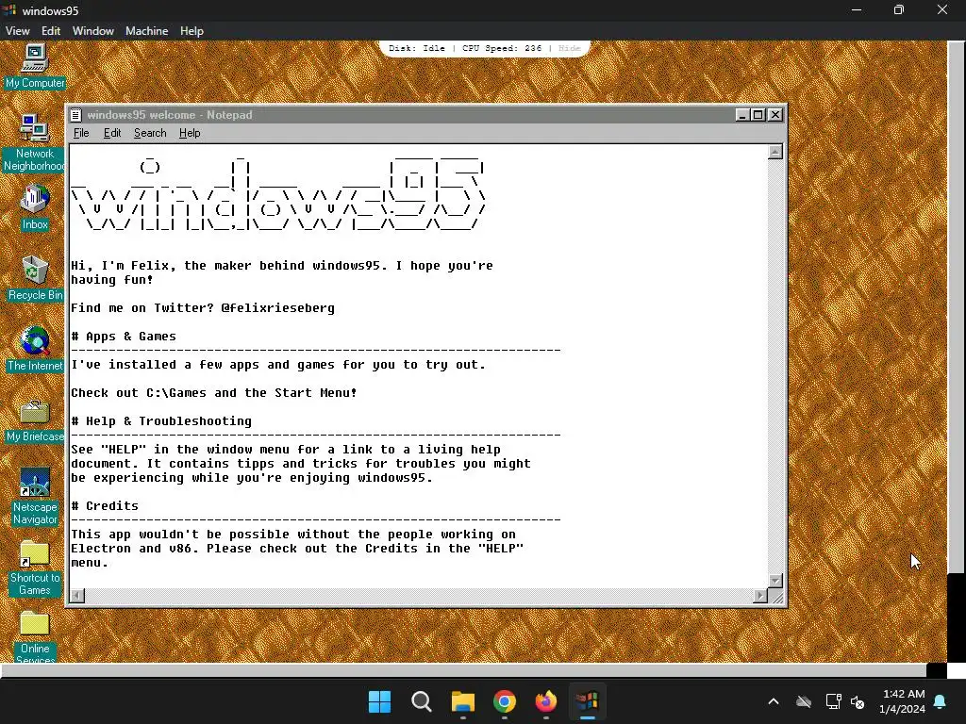Click the Notepad scroll left arrow

[x=77, y=596]
